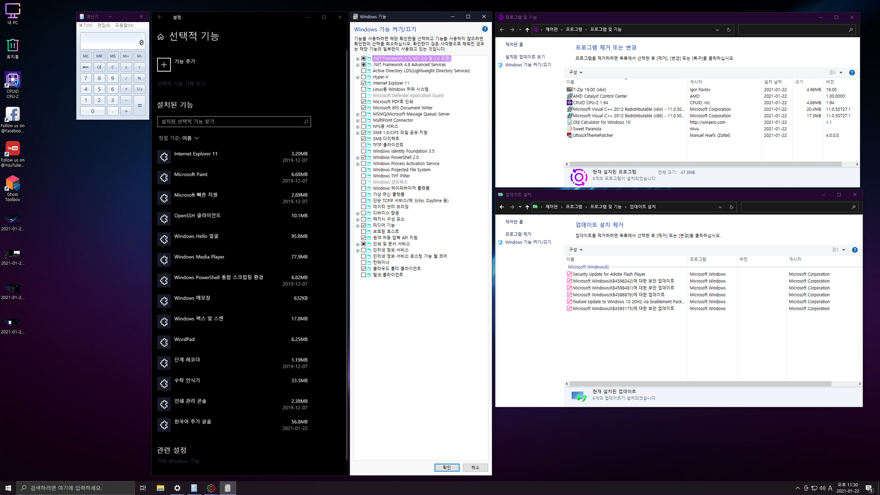Click back arrow in Settings title bar
Screen dimensions: 880x495
pyautogui.click(x=160, y=17)
